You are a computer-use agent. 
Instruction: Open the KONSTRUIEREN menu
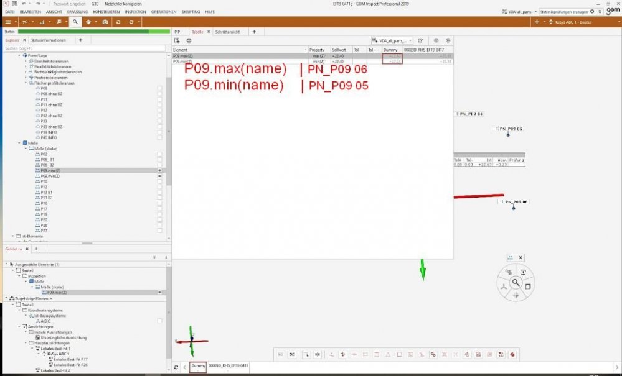pos(105,12)
